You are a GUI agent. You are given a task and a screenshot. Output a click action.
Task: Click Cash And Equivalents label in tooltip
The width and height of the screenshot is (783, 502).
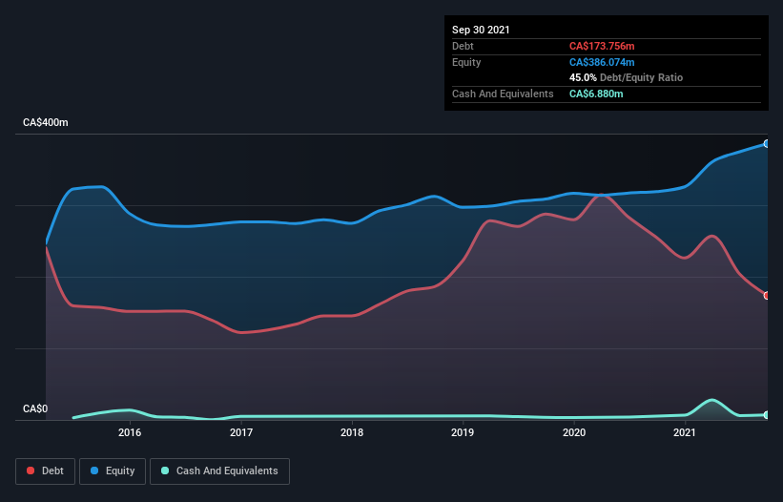click(503, 94)
